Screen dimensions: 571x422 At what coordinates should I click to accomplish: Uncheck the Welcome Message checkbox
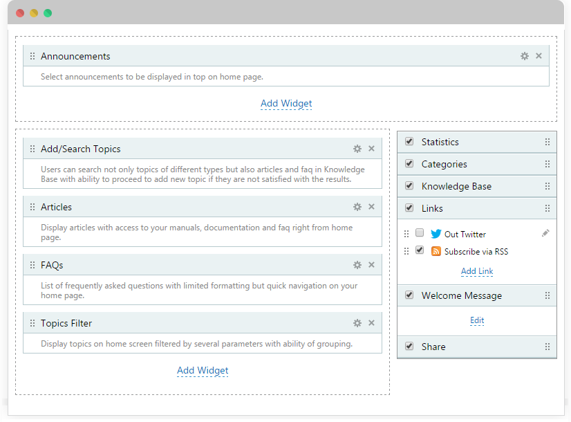point(409,295)
